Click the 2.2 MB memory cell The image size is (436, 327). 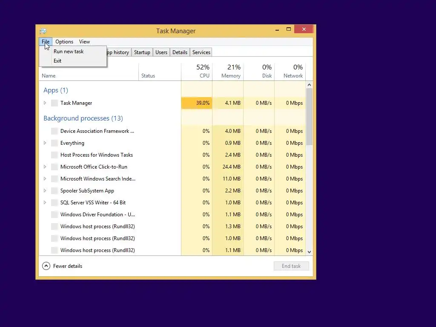(228, 191)
